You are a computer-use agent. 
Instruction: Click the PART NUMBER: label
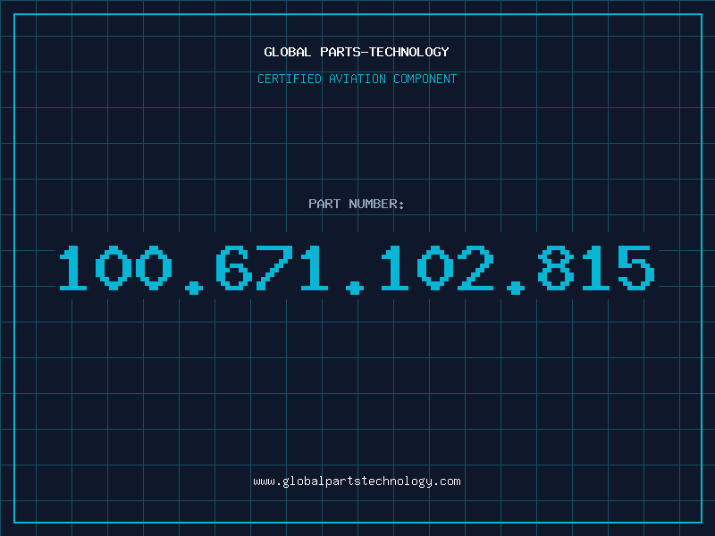point(357,204)
